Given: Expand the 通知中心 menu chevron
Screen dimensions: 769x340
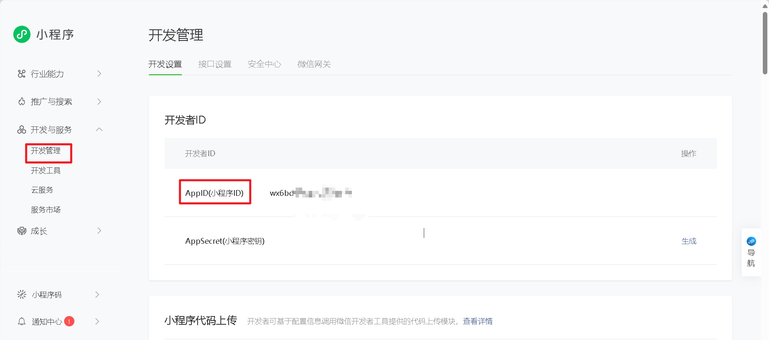Looking at the screenshot, I should click(97, 321).
